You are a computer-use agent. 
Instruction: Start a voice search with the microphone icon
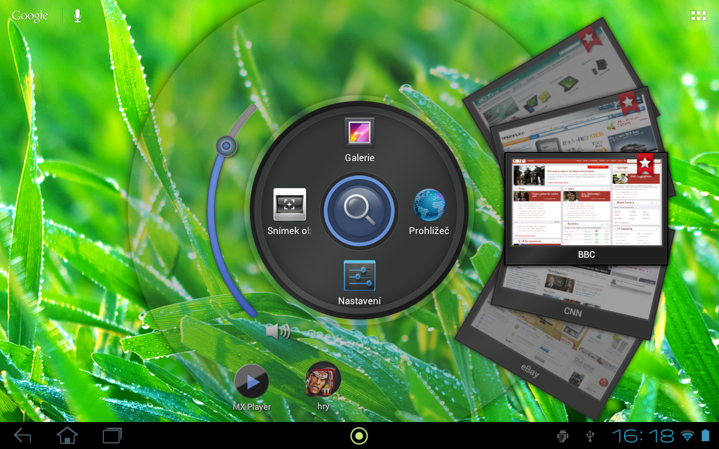pos(77,15)
